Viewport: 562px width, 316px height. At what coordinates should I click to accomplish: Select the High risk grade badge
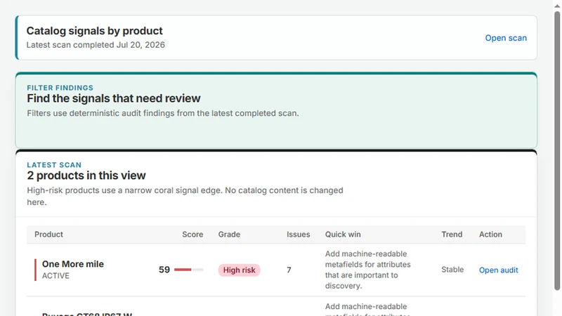239,270
